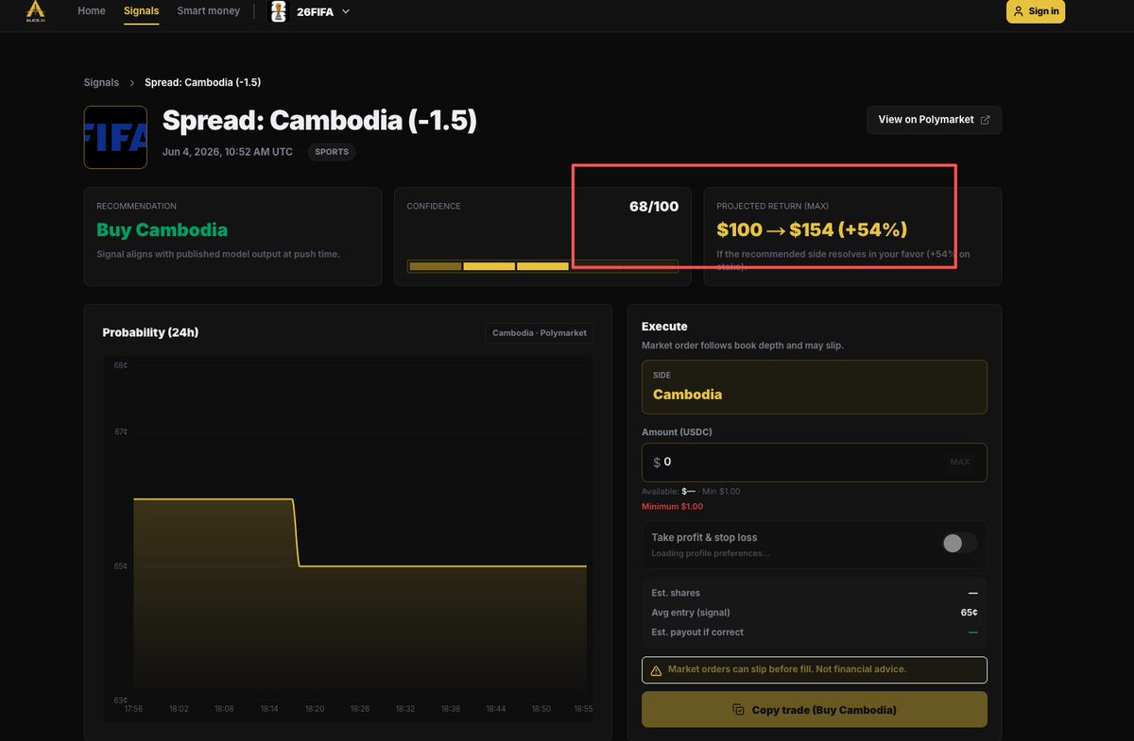Click the 65¢ price axis label

121,566
